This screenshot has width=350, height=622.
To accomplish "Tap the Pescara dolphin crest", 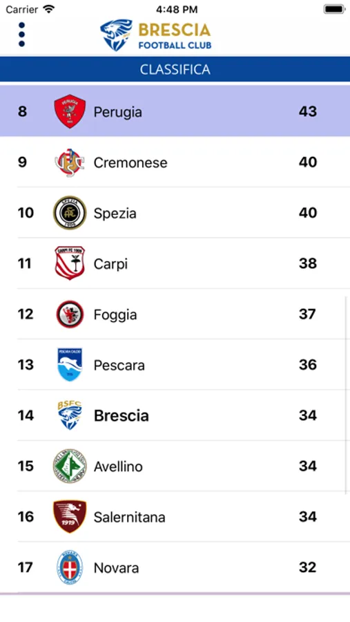I will (x=70, y=364).
